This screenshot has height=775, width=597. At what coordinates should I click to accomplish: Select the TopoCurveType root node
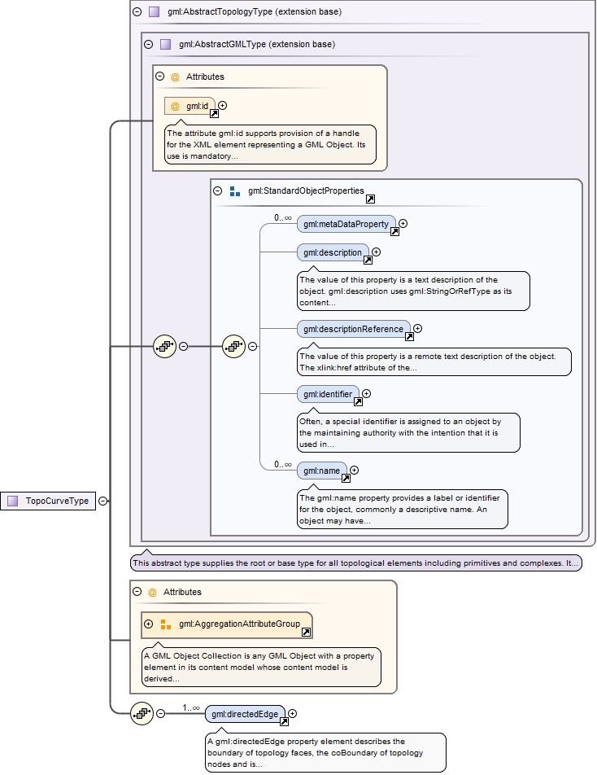tap(48, 501)
